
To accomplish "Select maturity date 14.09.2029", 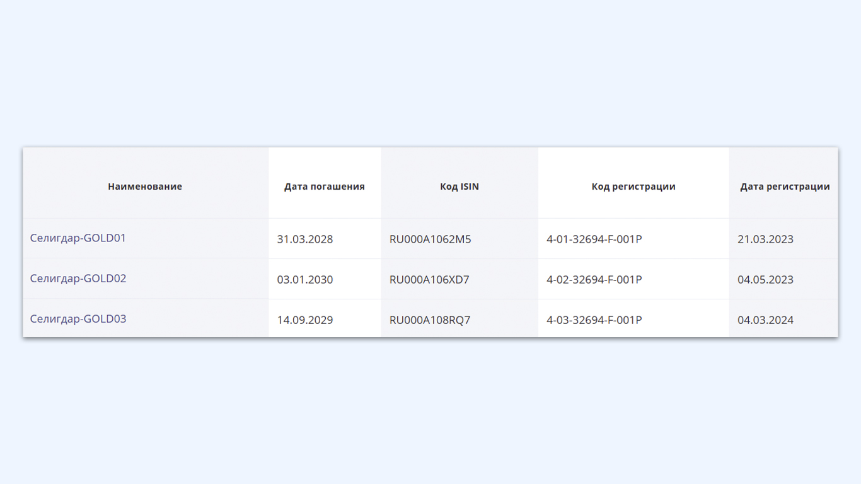I will click(x=305, y=320).
